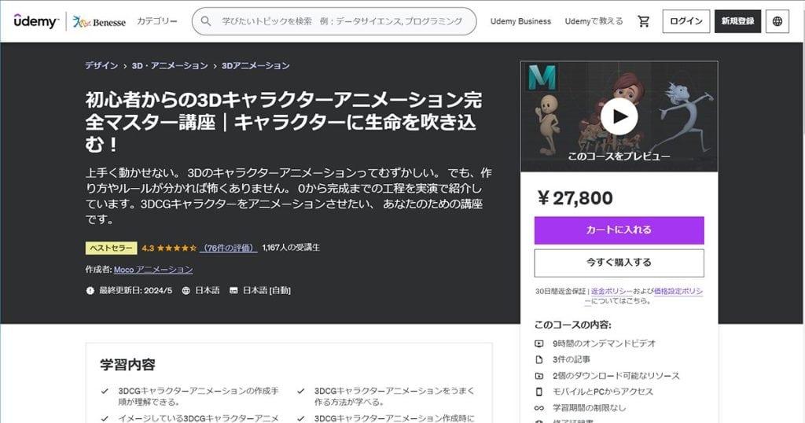Viewport: 805px width, 423px height.
Task: Open Udemyで教える link
Action: click(x=594, y=21)
